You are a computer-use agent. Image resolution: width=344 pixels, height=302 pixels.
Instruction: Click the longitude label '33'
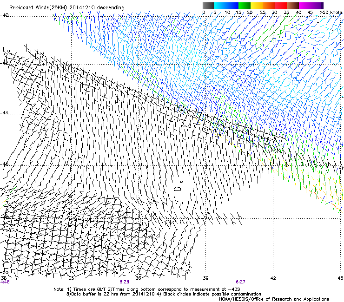pos(71,278)
